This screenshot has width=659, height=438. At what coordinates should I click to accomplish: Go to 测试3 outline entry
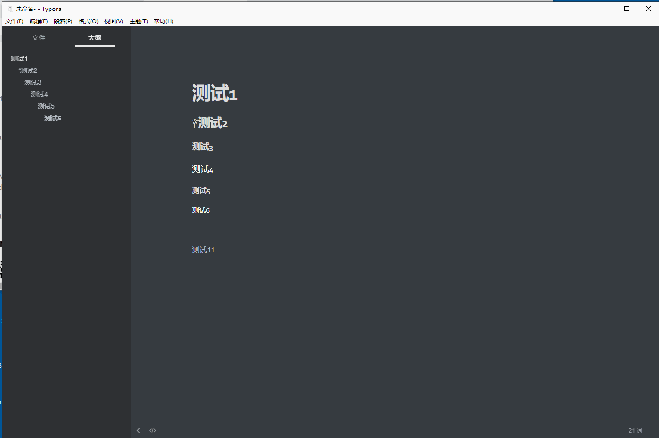pyautogui.click(x=33, y=82)
